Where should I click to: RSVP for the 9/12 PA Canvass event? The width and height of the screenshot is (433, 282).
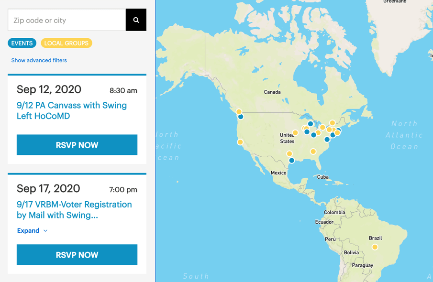coord(77,145)
